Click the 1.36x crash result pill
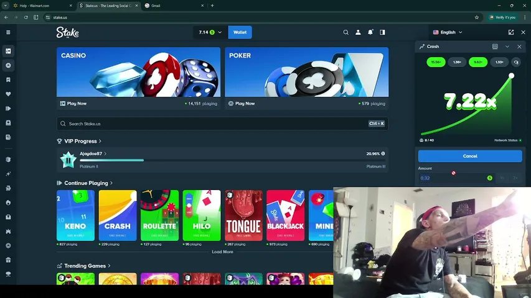This screenshot has width=531, height=298. pos(457,62)
